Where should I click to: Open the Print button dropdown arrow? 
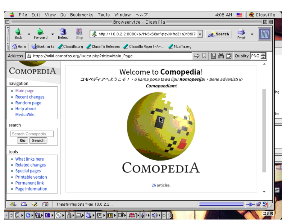click(x=252, y=34)
